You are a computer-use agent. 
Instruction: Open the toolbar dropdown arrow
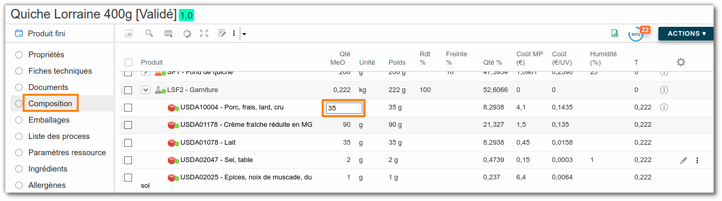tap(244, 34)
